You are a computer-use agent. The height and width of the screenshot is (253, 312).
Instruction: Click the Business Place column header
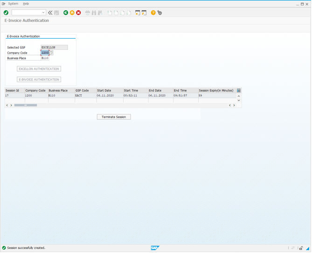point(62,90)
